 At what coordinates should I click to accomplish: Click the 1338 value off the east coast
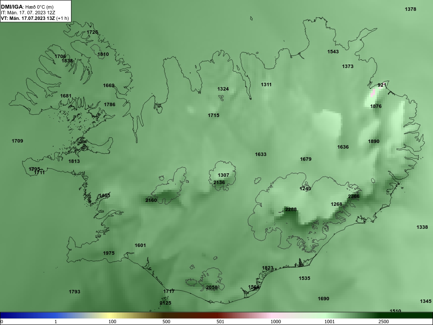tap(422, 227)
